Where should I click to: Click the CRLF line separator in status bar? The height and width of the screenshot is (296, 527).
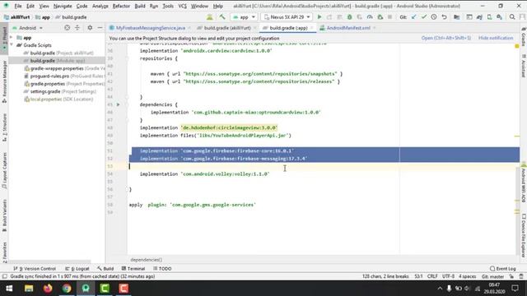point(431,276)
